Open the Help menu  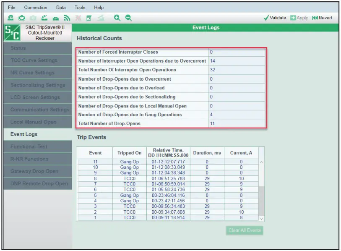click(x=99, y=8)
